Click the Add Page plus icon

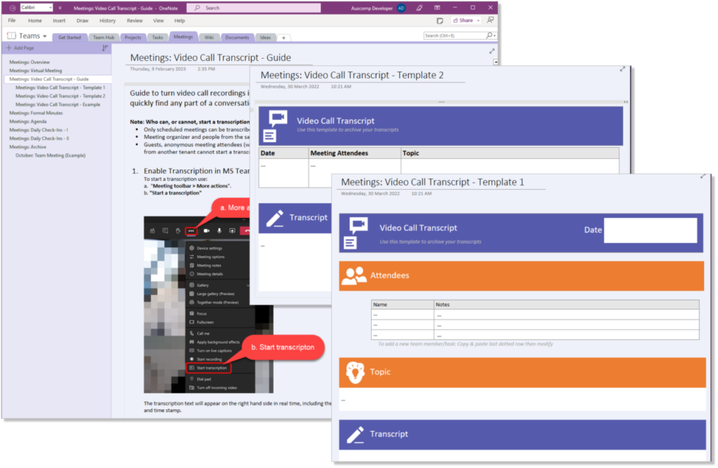coord(9,48)
